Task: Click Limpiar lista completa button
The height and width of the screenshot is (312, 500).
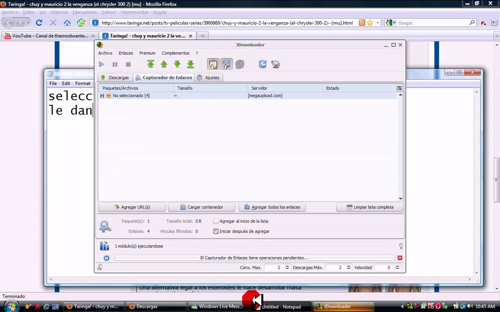Action: point(370,207)
